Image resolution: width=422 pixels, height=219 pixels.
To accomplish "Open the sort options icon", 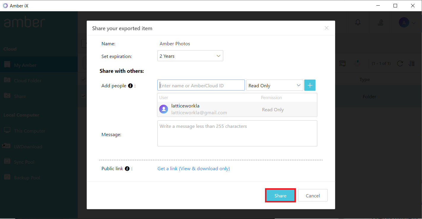I will click(412, 63).
